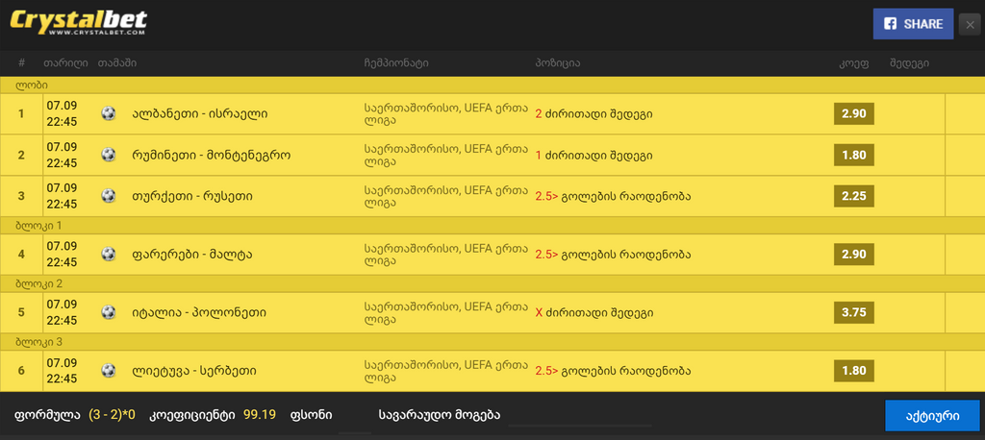Close the bet slip window

tap(970, 24)
